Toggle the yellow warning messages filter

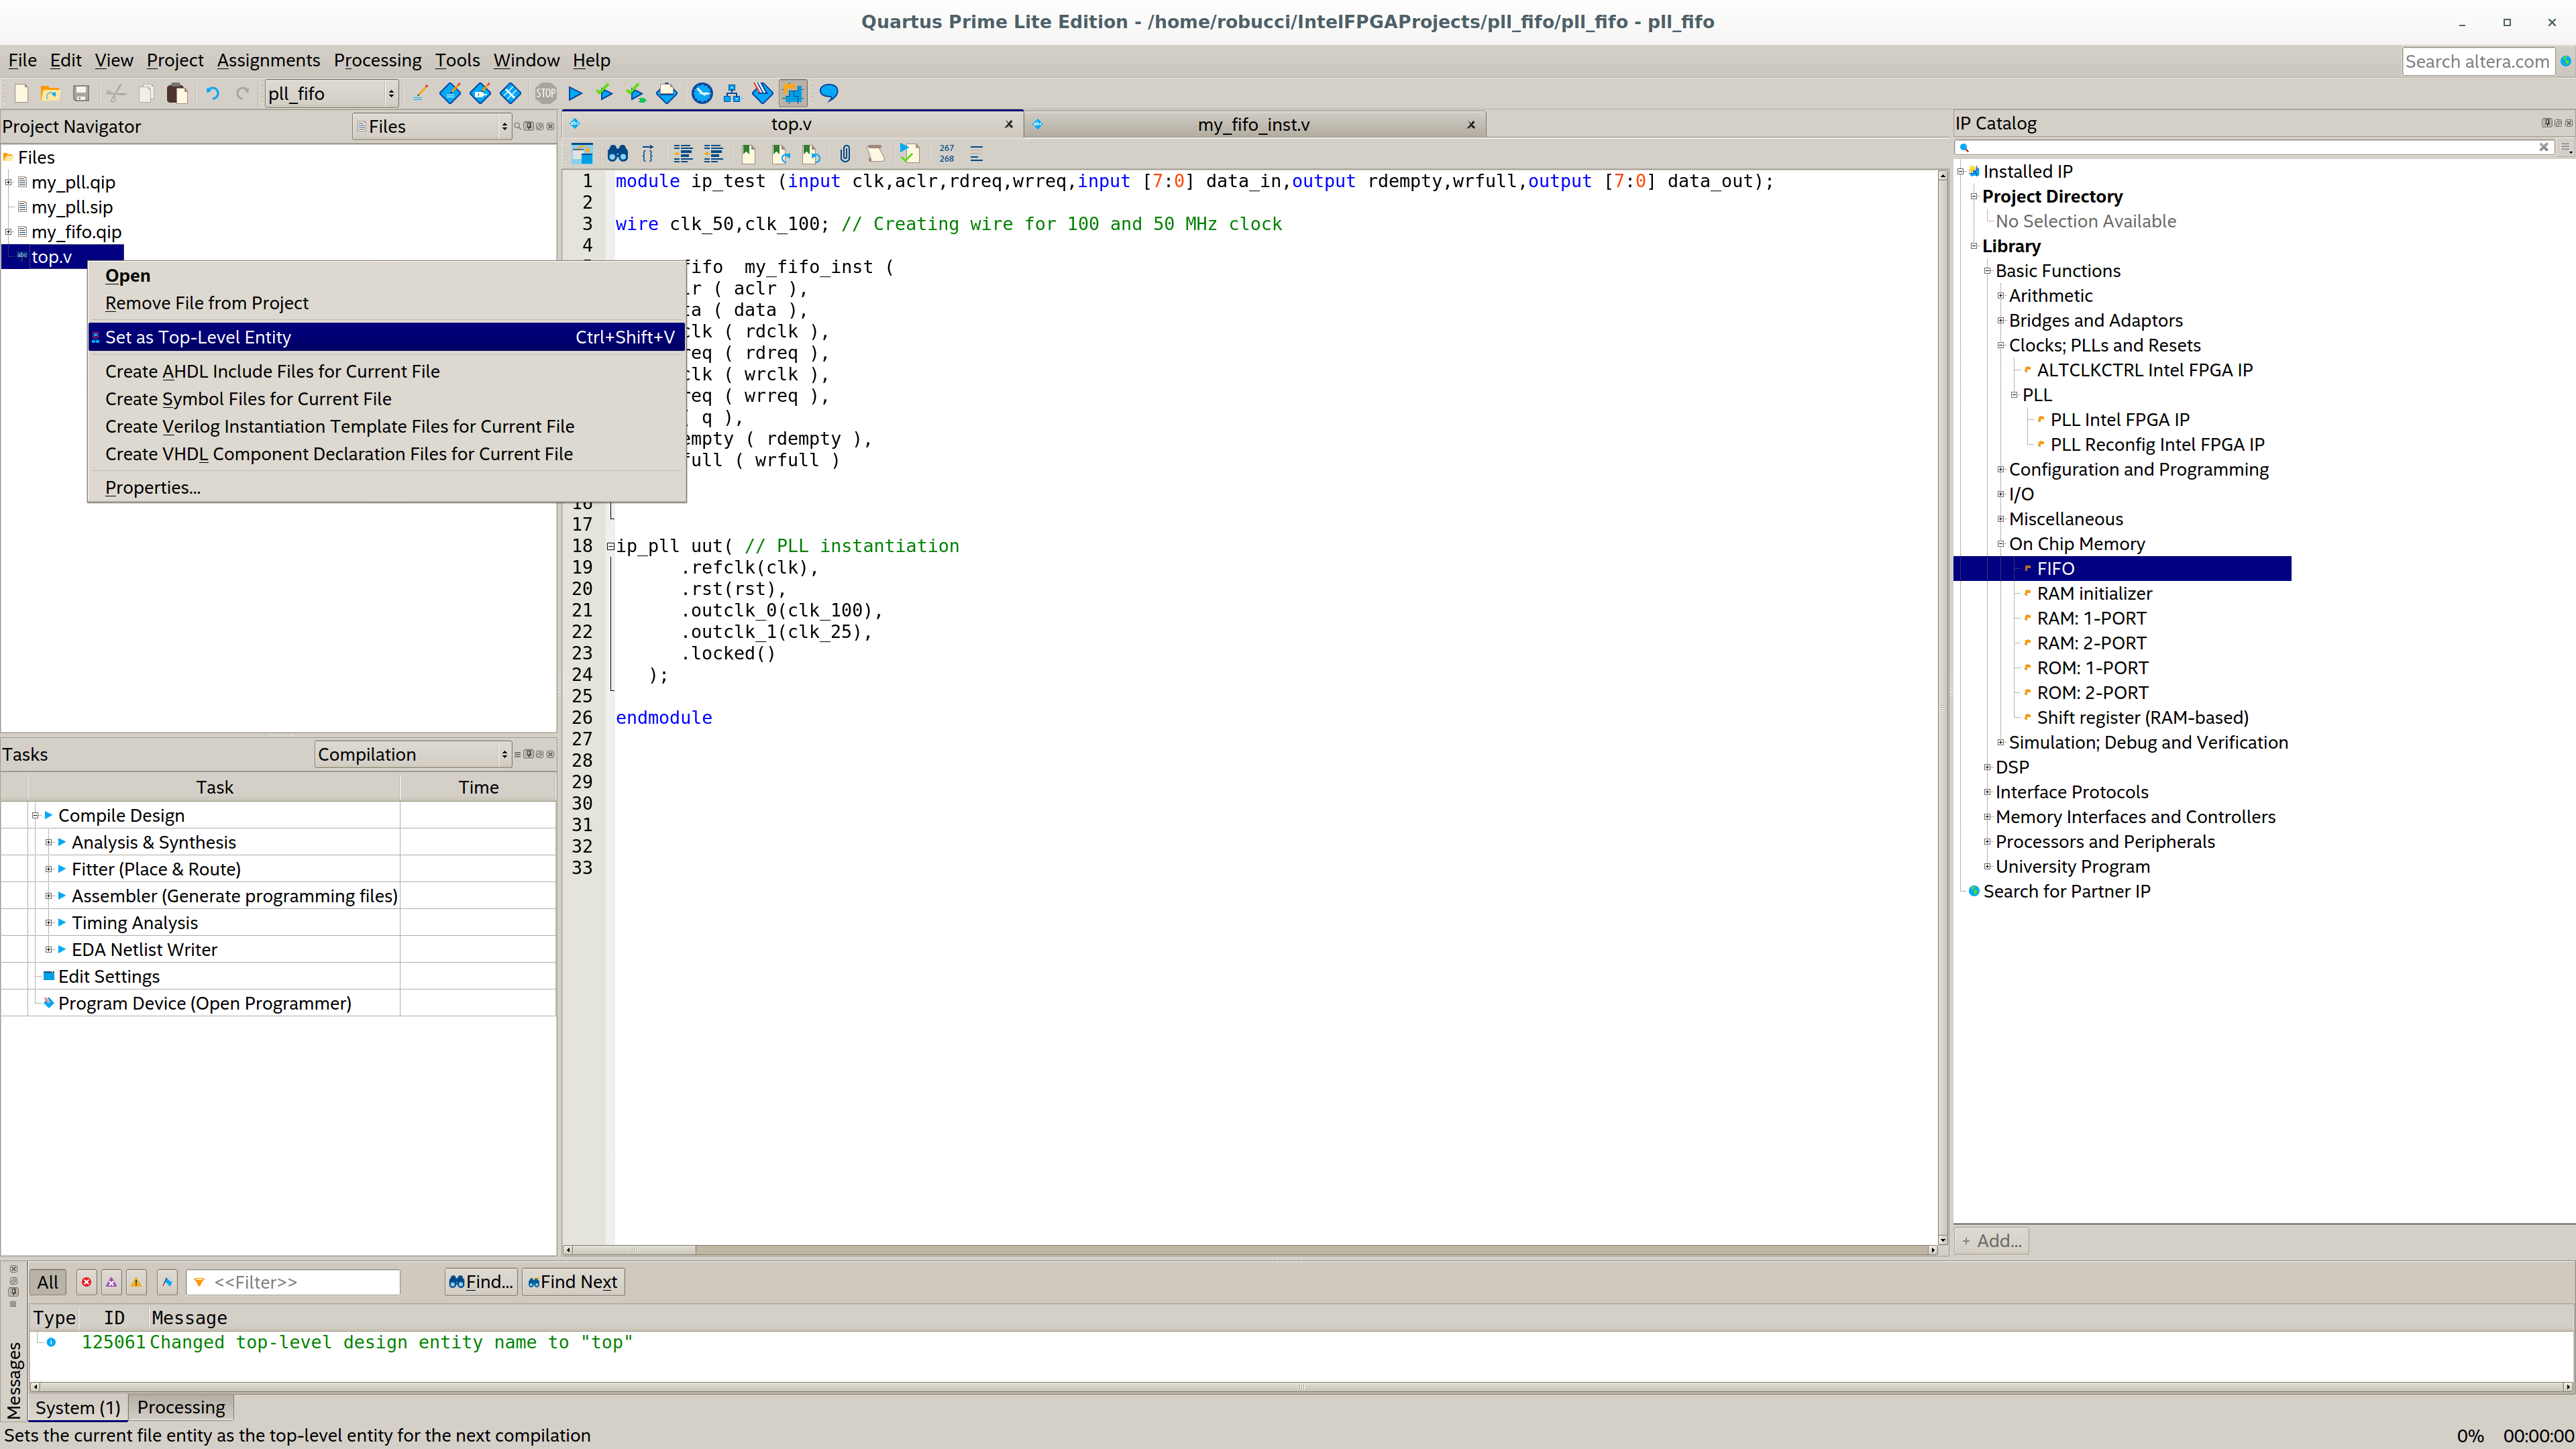(x=136, y=1282)
